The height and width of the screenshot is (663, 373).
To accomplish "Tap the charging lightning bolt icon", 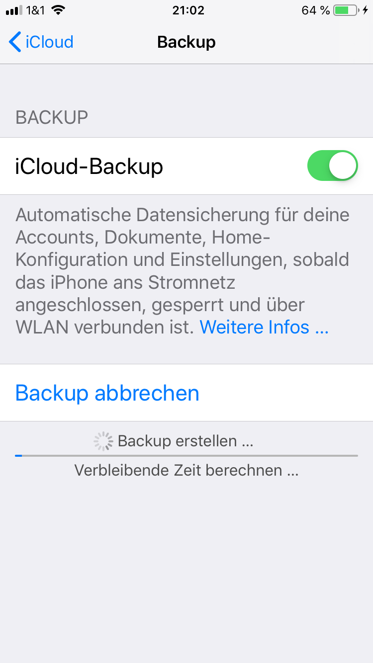I will (366, 10).
